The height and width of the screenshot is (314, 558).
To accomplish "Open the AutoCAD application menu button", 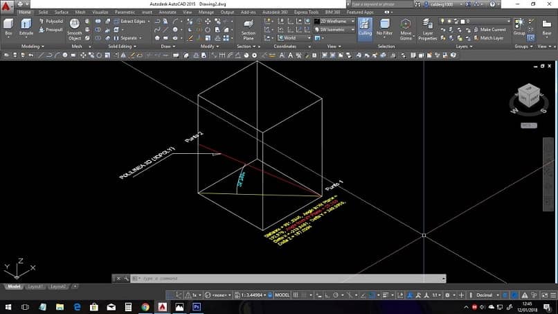I will (6, 6).
